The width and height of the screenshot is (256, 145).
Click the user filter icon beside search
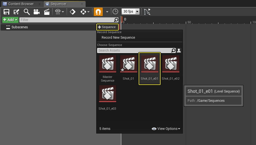(179, 50)
